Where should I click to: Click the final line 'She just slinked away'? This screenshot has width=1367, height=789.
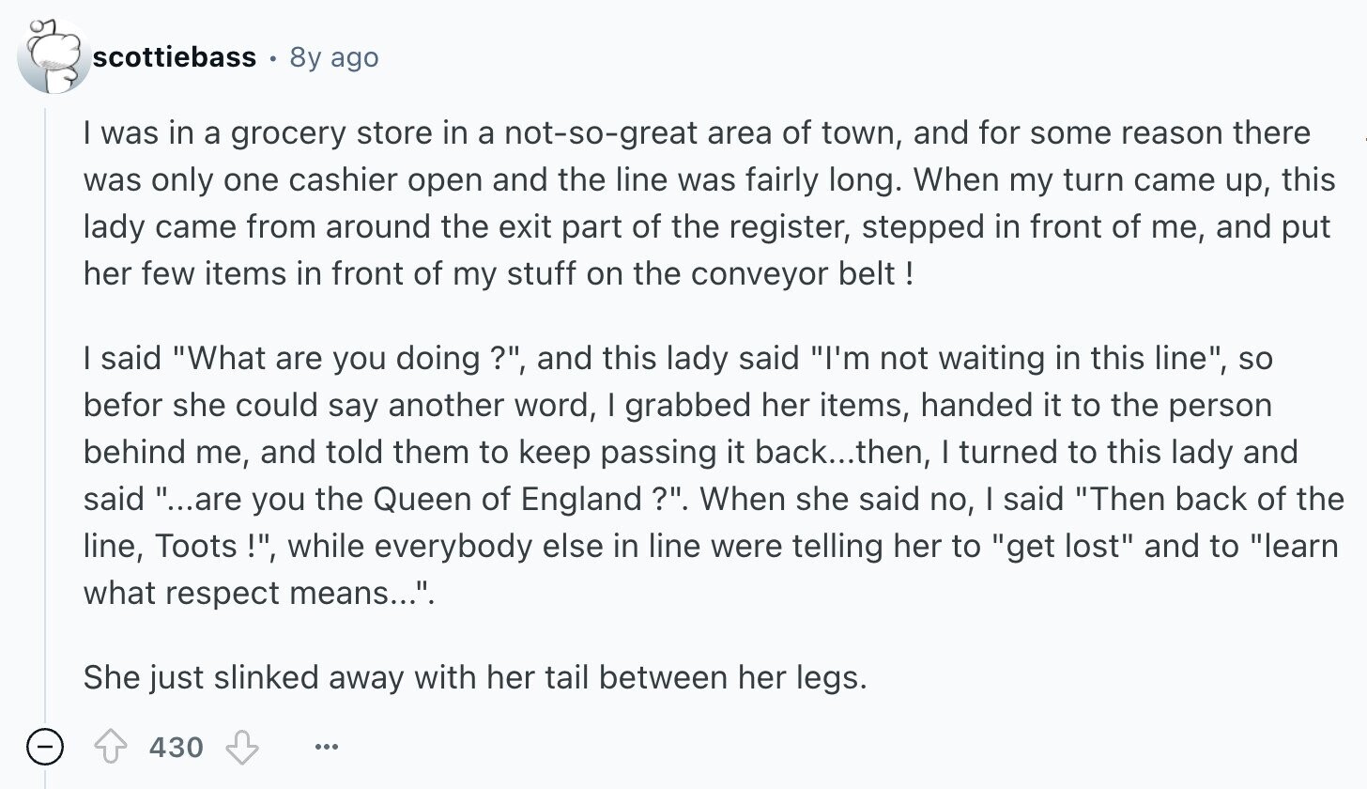pyautogui.click(x=475, y=677)
